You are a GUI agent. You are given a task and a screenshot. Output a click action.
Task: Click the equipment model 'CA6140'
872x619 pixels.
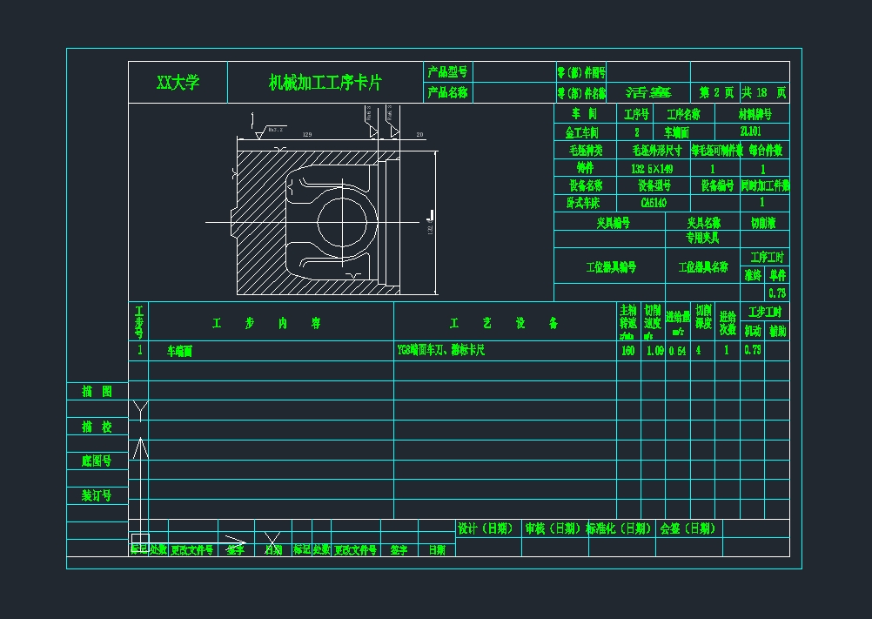[x=654, y=203]
